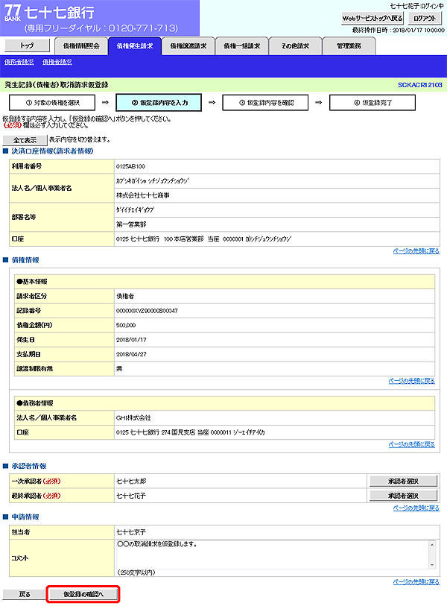Choose approver for 一次承認者 row
The width and height of the screenshot is (447, 606).
pyautogui.click(x=403, y=482)
